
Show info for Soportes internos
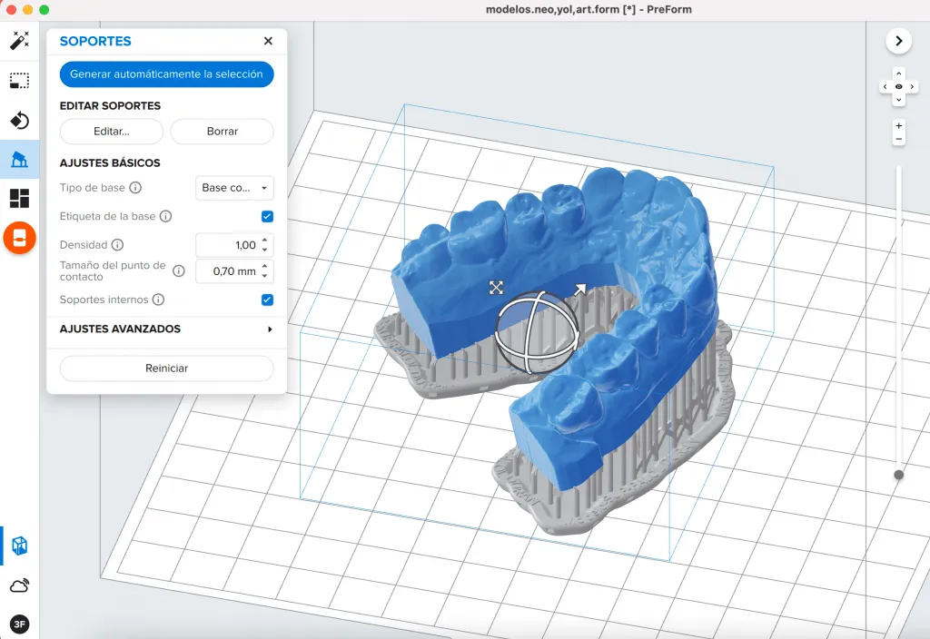tap(158, 300)
